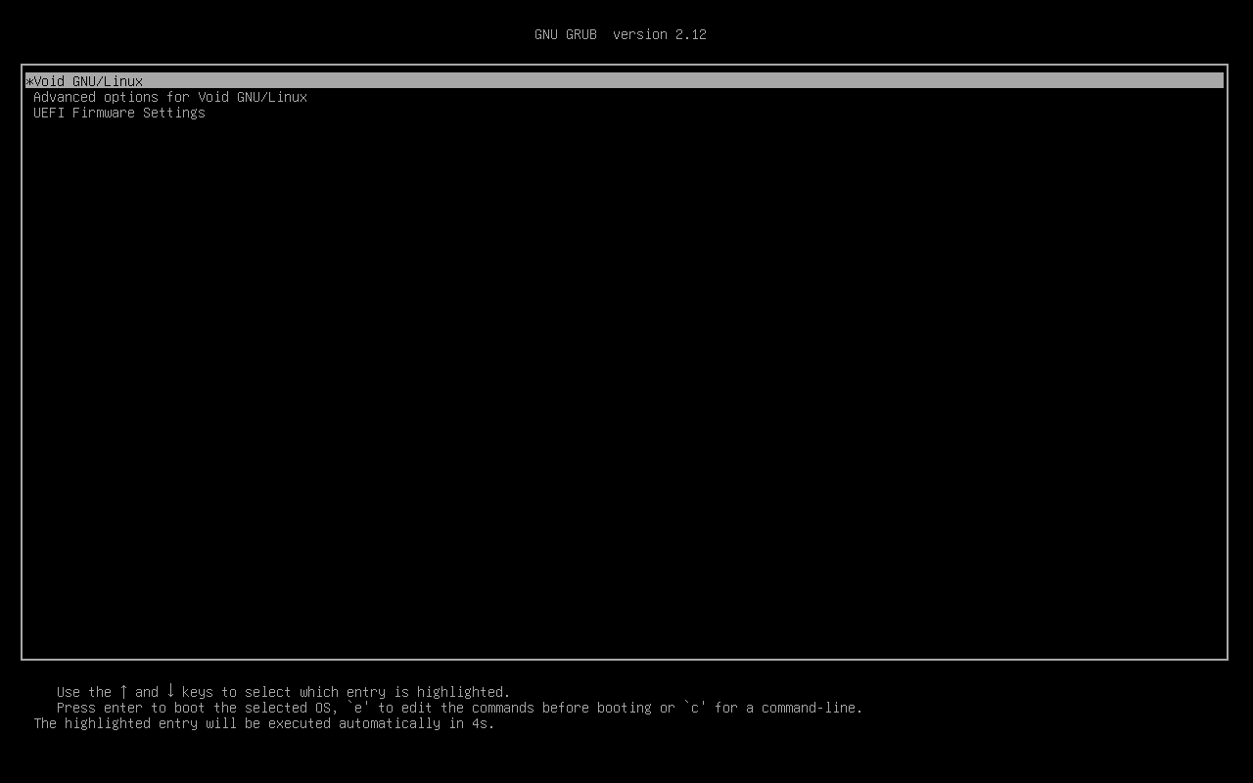Click the up arrow symbol in help text

click(x=123, y=691)
